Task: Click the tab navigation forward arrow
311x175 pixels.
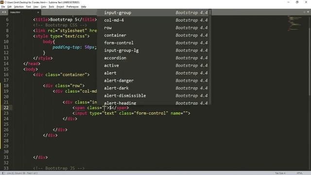Action: click(5, 12)
